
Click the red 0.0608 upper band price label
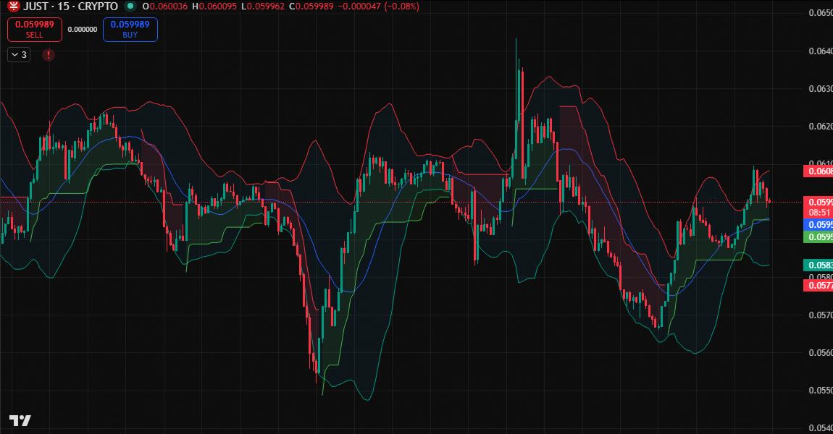[819, 171]
